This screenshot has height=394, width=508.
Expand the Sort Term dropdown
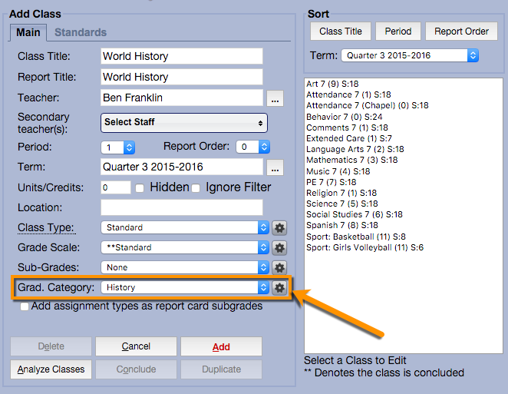tap(411, 56)
